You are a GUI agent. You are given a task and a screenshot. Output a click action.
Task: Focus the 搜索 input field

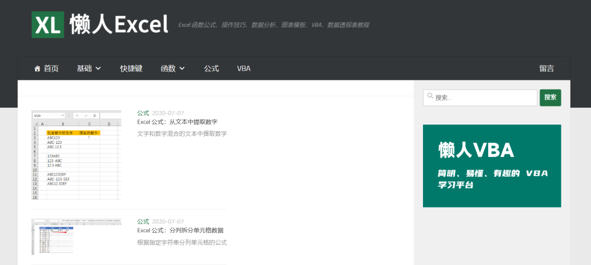tap(480, 97)
